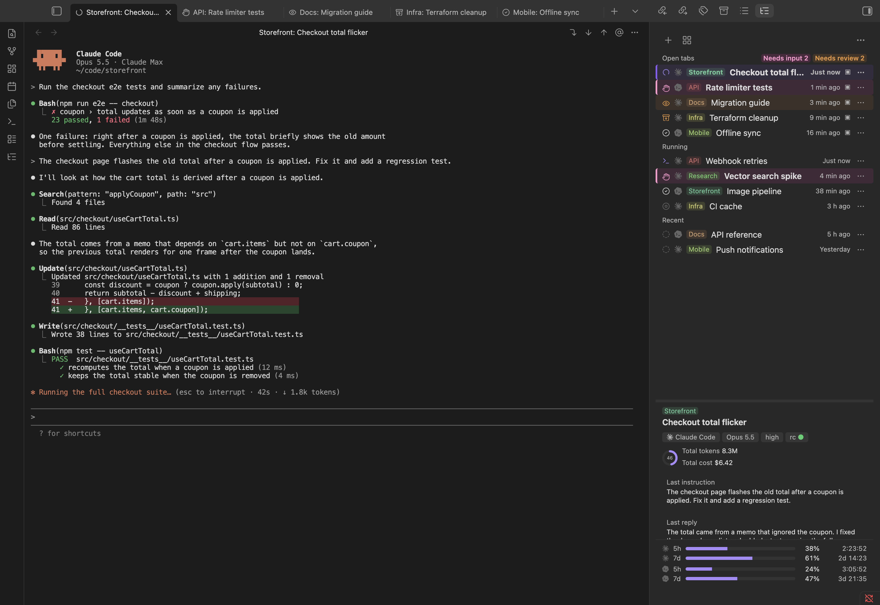Click the @ mention icon in the note header
Image resolution: width=880 pixels, height=605 pixels.
click(x=619, y=33)
